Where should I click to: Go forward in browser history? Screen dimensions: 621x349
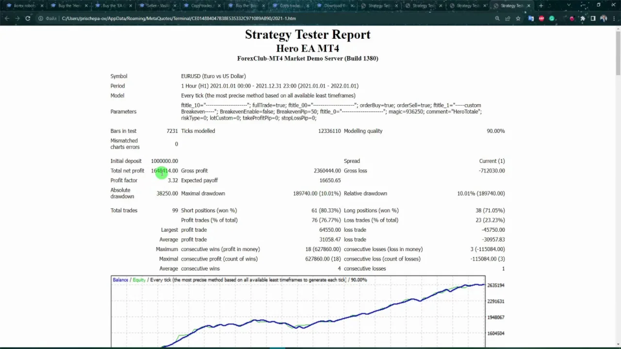pyautogui.click(x=17, y=18)
